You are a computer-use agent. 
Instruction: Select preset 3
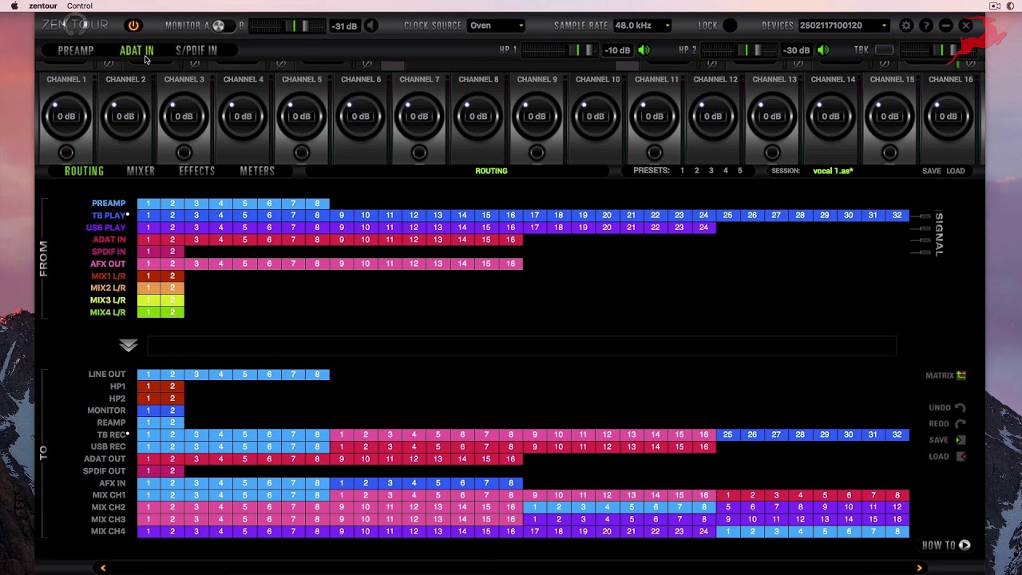pyautogui.click(x=711, y=171)
